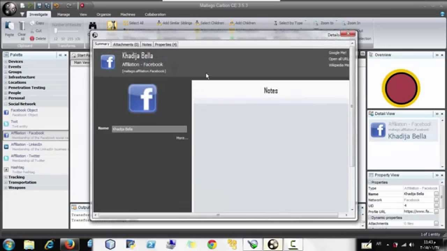This screenshot has width=447, height=251.
Task: Click the red circle in Overview panel
Action: coord(401,89)
